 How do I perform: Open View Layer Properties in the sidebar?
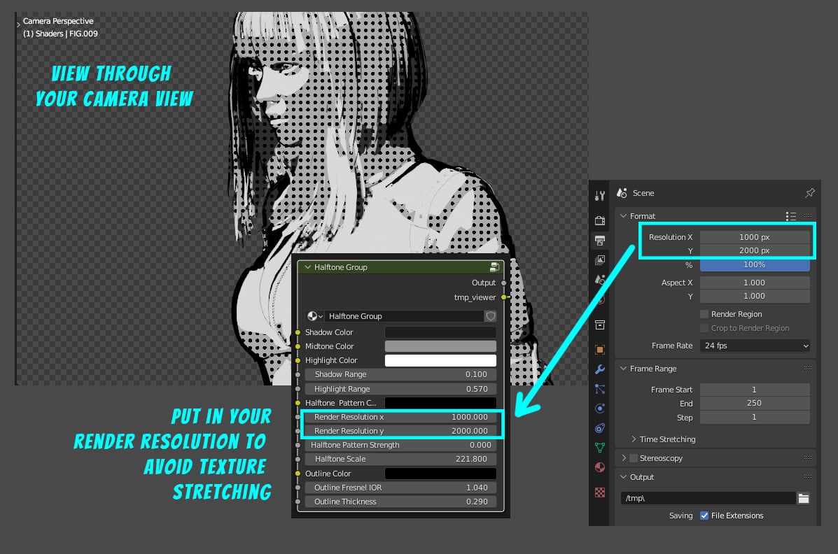tap(599, 260)
